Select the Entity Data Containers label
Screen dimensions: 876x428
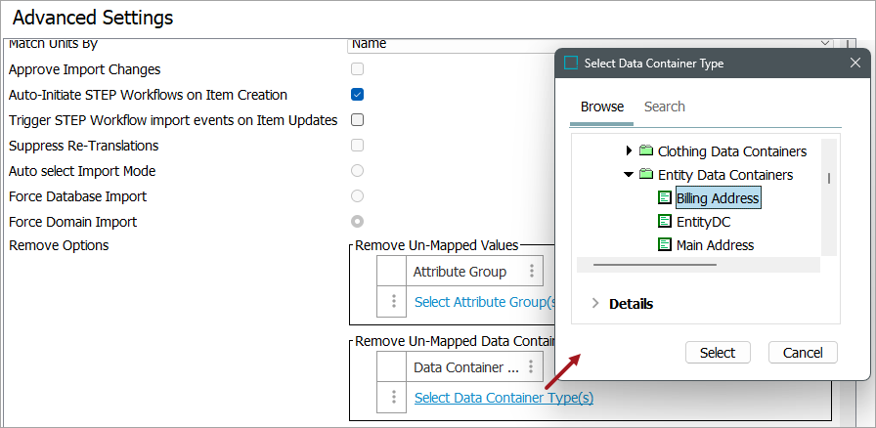[725, 175]
